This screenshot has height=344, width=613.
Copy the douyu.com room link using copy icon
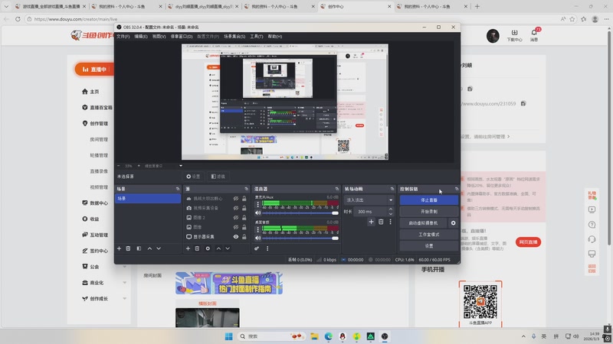click(523, 103)
